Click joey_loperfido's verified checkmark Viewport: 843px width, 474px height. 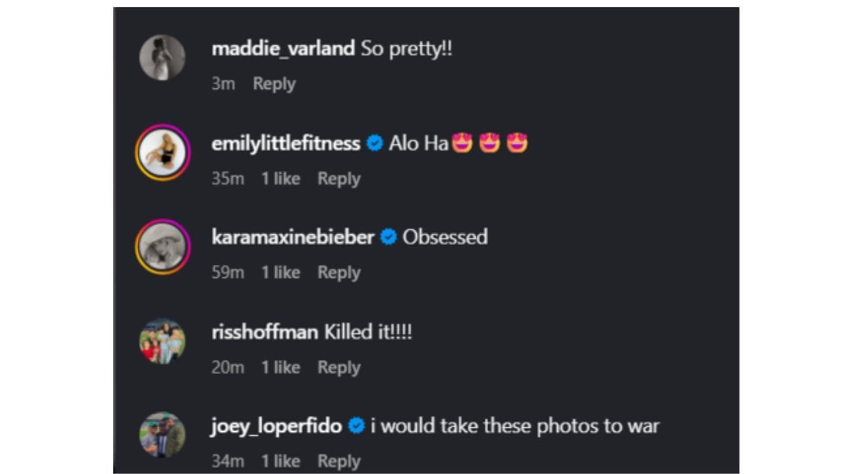point(356,426)
